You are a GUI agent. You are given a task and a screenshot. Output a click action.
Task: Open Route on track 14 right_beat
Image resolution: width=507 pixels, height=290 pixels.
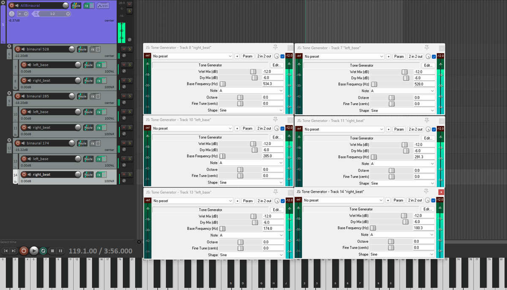point(88,175)
